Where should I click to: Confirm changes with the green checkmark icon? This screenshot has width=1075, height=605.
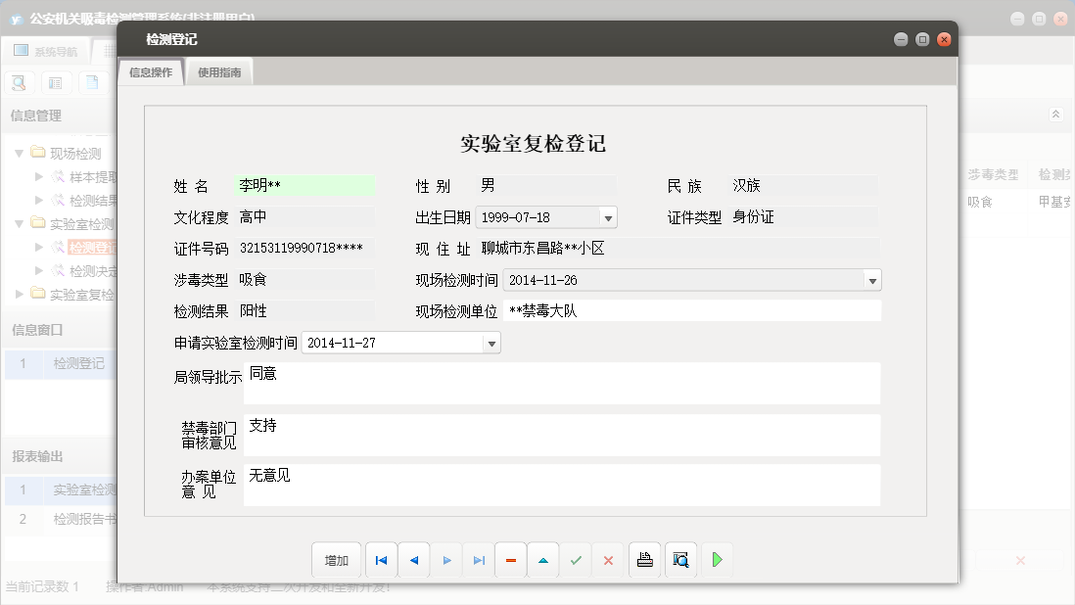[576, 560]
